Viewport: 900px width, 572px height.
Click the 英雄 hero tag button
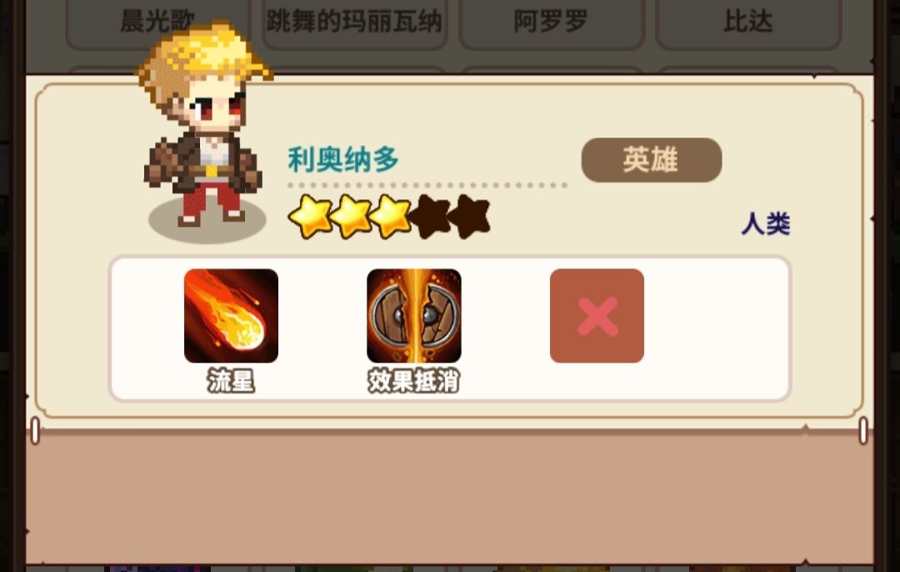pos(652,159)
